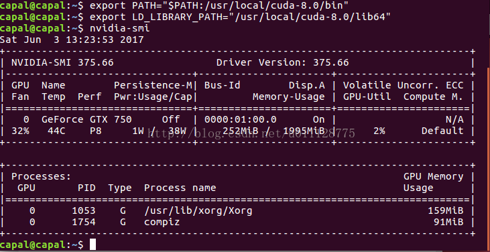Click the 'Process name' column header

coord(180,188)
